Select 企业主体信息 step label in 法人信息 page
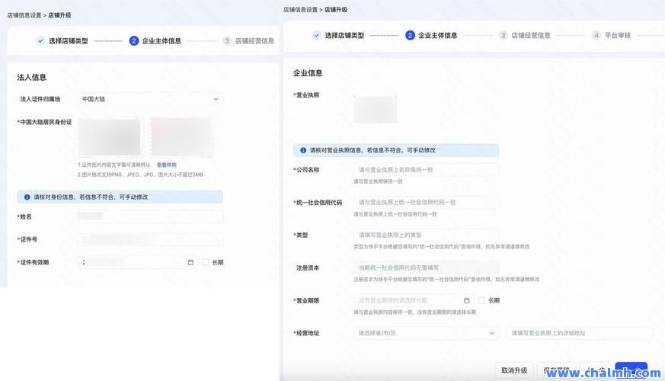Image resolution: width=665 pixels, height=381 pixels. click(161, 40)
